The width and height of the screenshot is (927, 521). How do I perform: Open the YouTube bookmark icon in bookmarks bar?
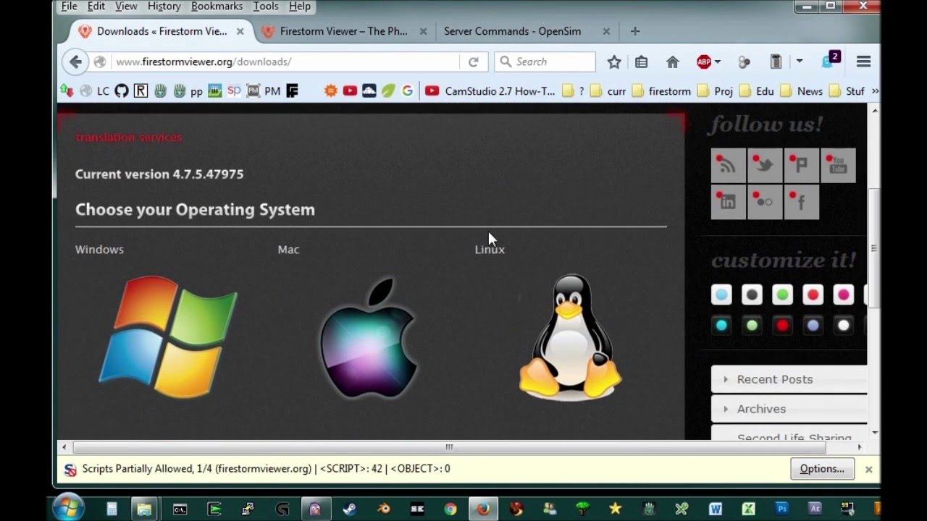click(x=351, y=91)
